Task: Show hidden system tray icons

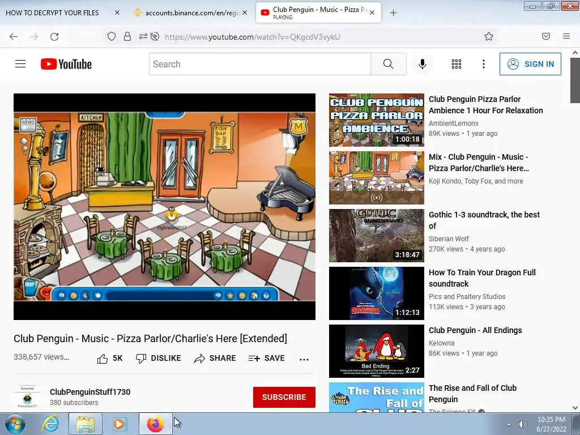Action: click(x=509, y=424)
